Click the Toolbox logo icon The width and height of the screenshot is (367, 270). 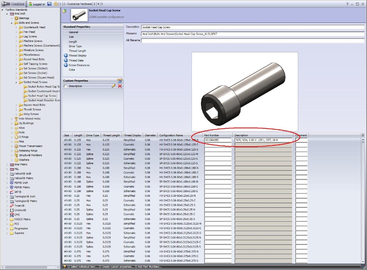(x=6, y=4)
